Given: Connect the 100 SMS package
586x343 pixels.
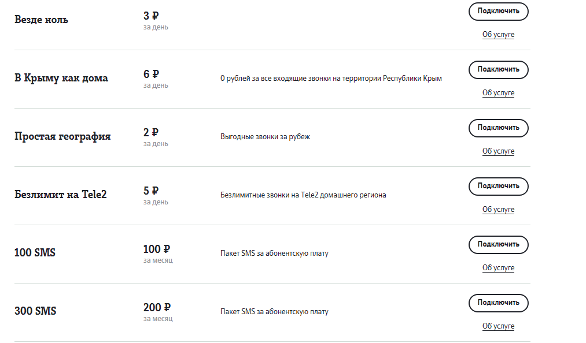Looking at the screenshot, I should coord(498,244).
